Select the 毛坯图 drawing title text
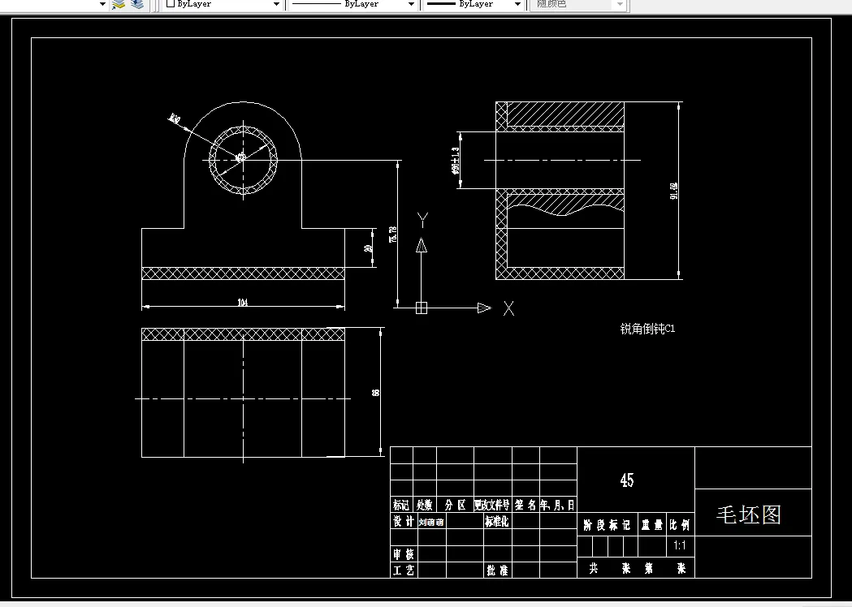The height and width of the screenshot is (607, 852). point(749,514)
